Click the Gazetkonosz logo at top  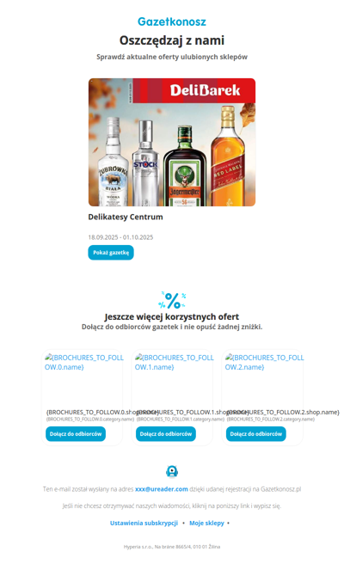[172, 21]
